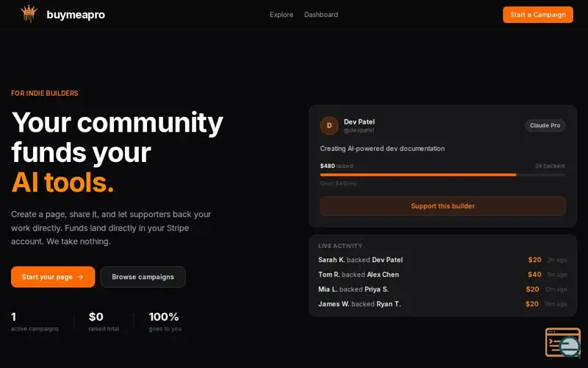588x368 pixels.
Task: Click Creating AI-powered dev documentation description
Action: (x=382, y=149)
